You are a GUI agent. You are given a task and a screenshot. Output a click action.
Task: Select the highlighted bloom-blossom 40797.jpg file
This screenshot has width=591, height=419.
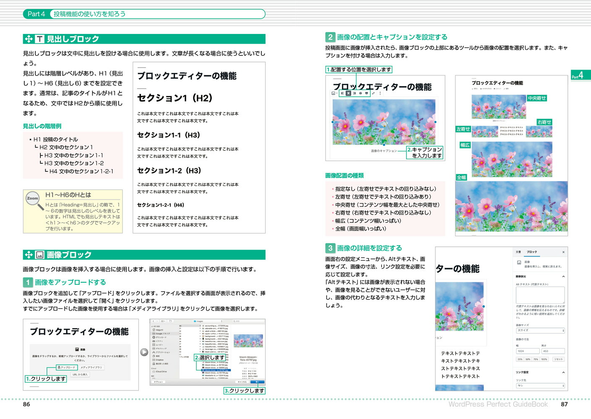tap(216, 370)
